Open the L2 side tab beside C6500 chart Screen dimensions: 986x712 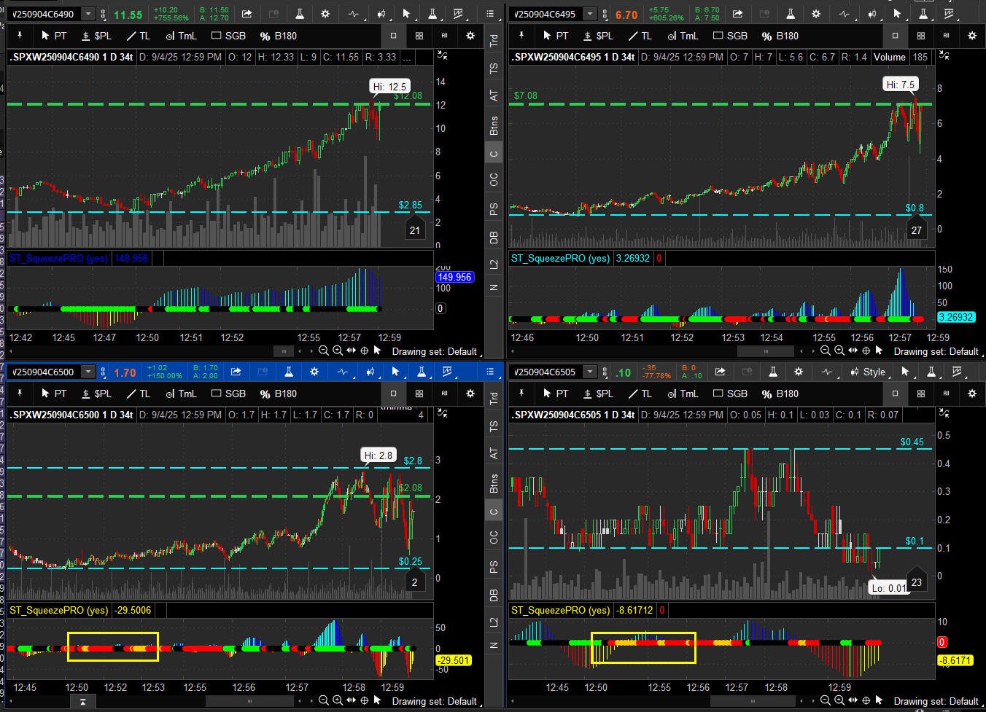(494, 622)
